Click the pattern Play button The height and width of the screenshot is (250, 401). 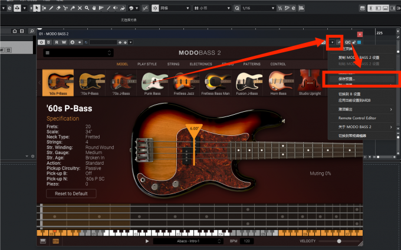[147, 241]
